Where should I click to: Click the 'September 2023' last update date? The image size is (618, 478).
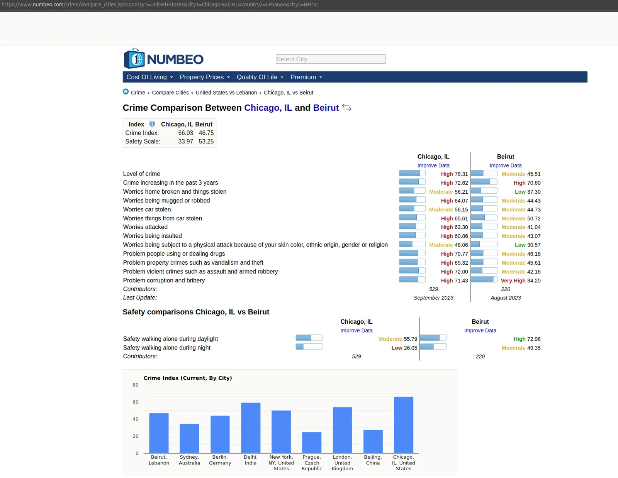click(x=433, y=298)
